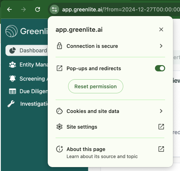
Task: Reload the page with refresh icon
Action: coord(38,9)
